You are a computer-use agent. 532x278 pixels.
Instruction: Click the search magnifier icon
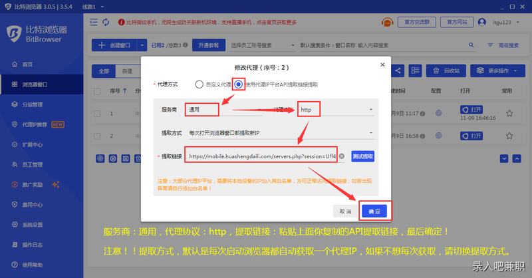coord(471,45)
